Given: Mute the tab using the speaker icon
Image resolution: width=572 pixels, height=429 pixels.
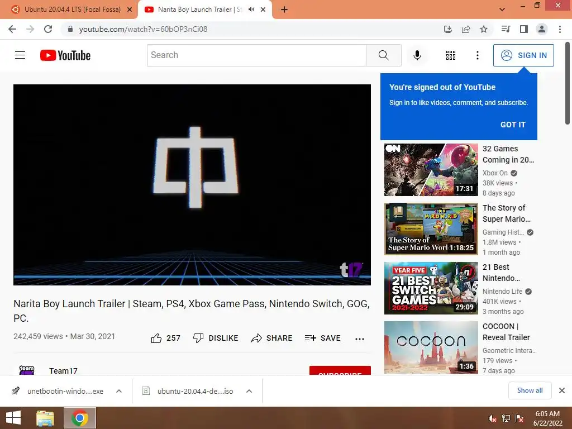Looking at the screenshot, I should click(251, 9).
